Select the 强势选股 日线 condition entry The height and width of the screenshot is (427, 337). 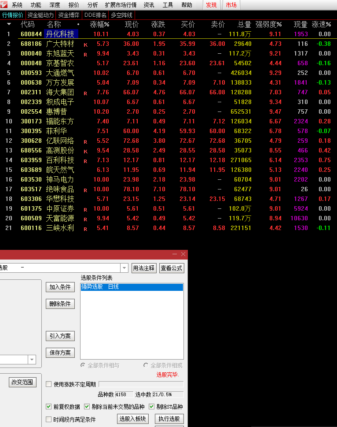[x=132, y=287]
